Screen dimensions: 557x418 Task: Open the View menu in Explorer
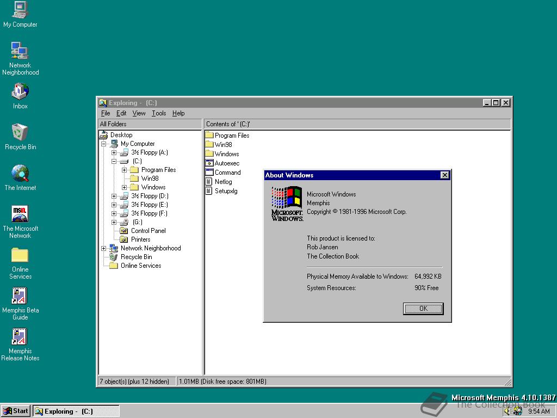[x=139, y=113]
